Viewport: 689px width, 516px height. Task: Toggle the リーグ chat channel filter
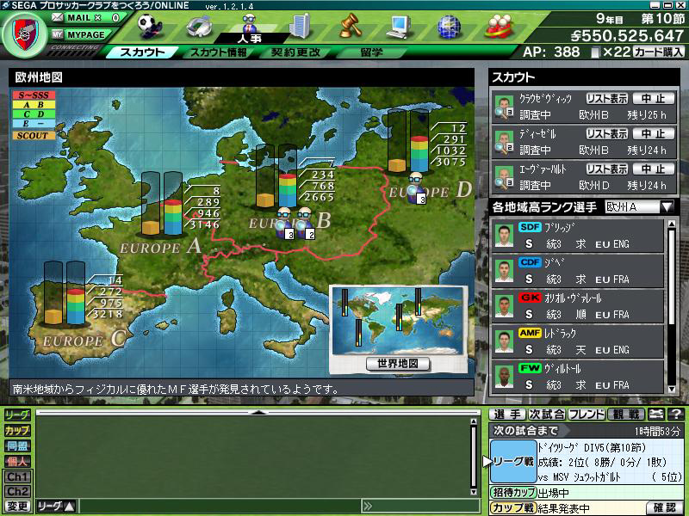17,415
